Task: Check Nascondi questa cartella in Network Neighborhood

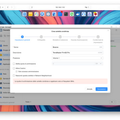Action: (14, 76)
